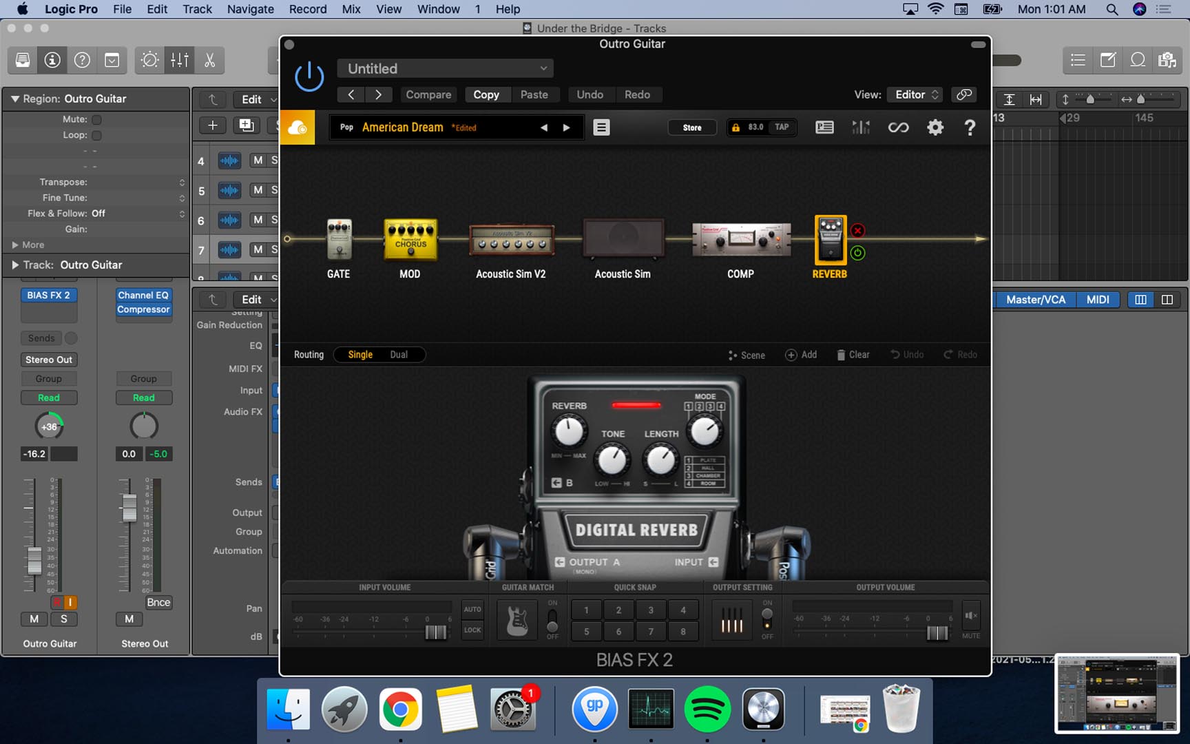This screenshot has height=744, width=1190.
Task: Open the MIDI assignment list icon beside TAP
Action: coord(824,127)
